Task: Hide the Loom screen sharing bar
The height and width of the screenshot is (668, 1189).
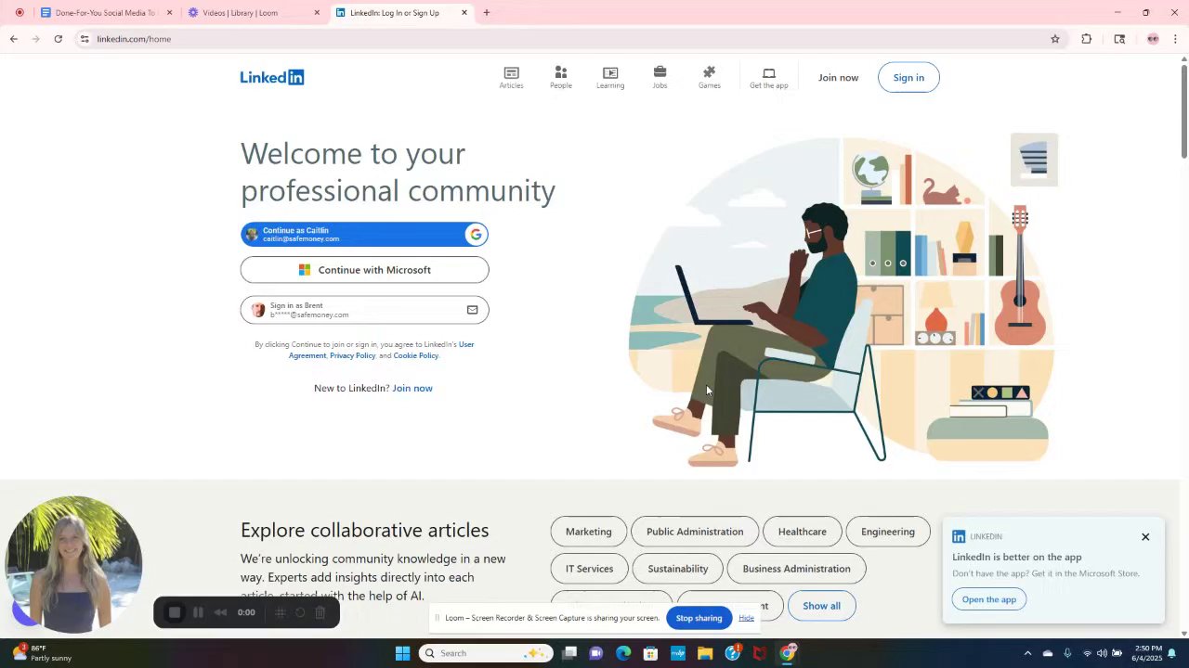Action: [746, 618]
